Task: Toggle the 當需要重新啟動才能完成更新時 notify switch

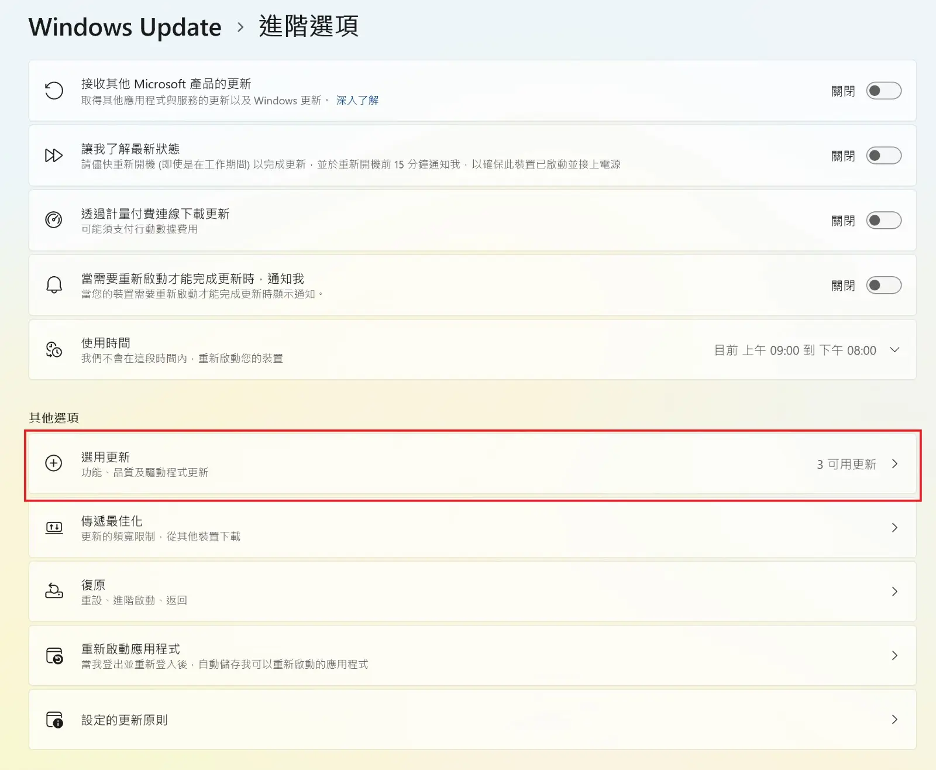Action: pyautogui.click(x=883, y=286)
